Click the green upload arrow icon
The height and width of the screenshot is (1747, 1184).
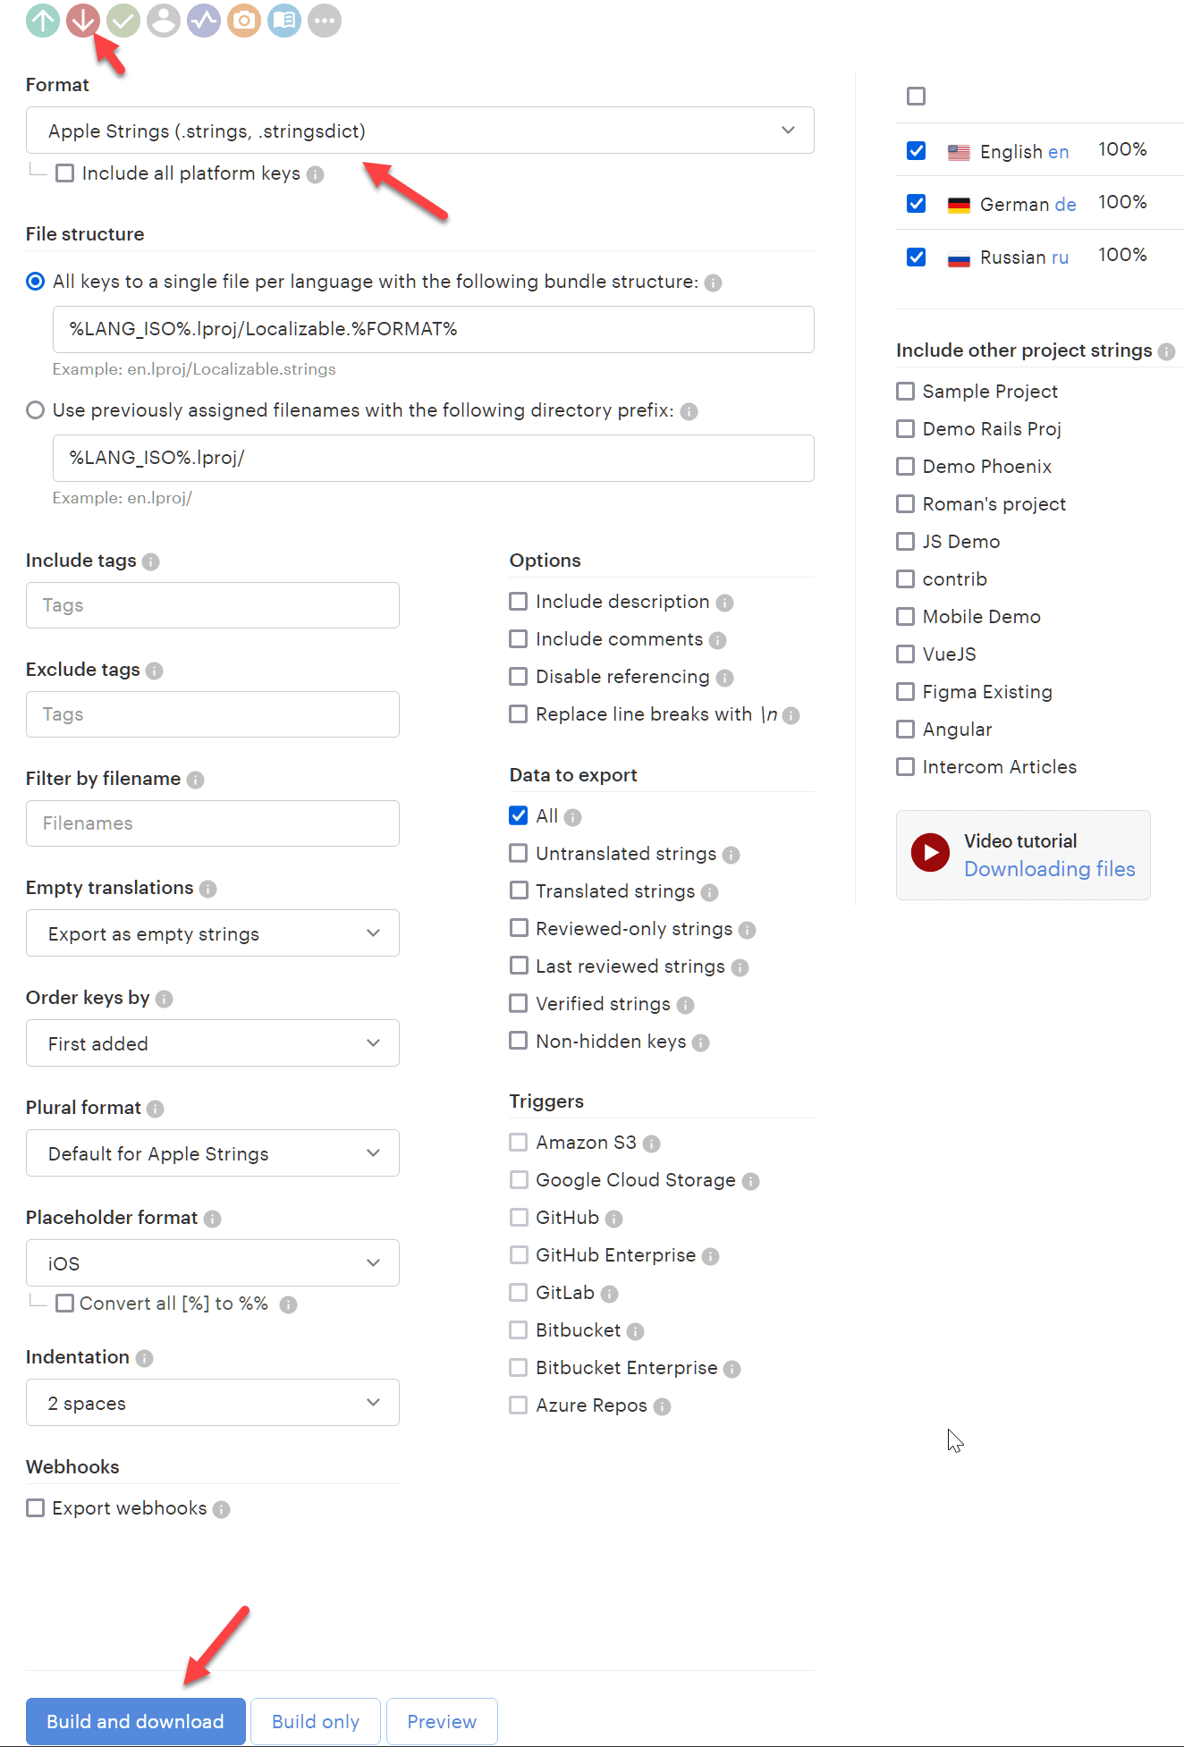43,20
